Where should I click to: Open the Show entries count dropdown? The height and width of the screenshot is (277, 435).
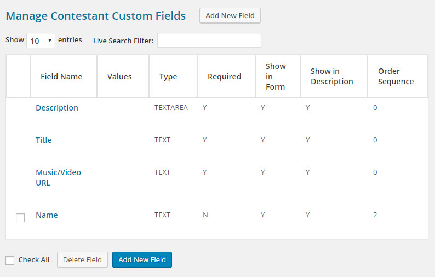[41, 41]
